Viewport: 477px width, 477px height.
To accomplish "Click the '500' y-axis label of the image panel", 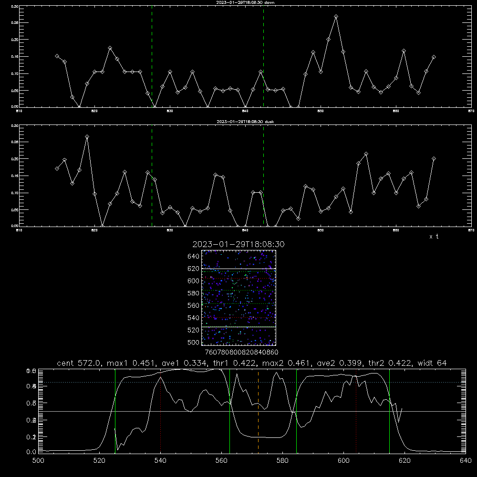I will [x=193, y=342].
